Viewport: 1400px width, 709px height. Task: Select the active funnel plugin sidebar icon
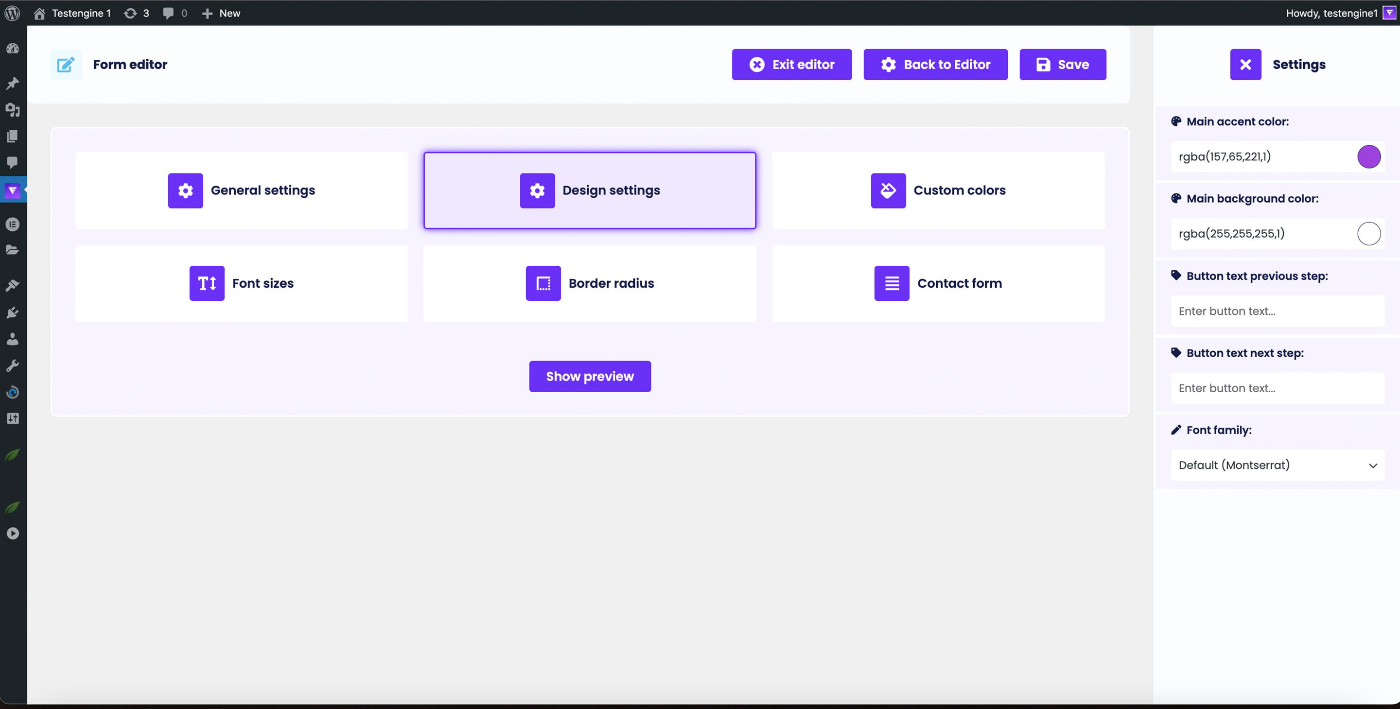pos(13,190)
